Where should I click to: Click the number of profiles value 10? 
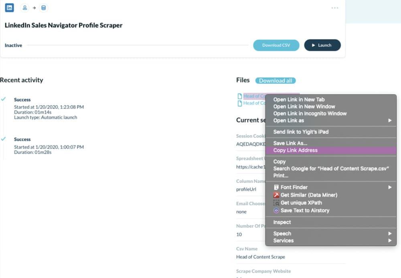coord(239,234)
